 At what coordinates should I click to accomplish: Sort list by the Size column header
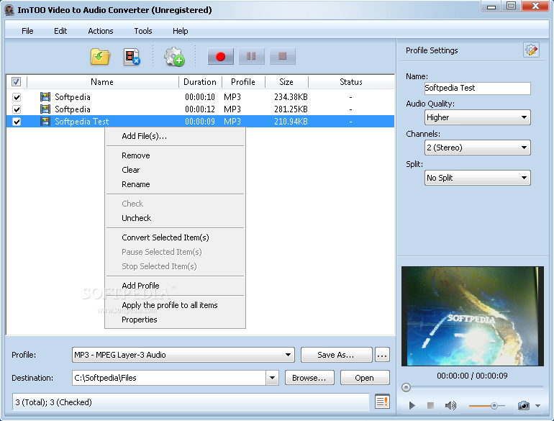[x=286, y=82]
